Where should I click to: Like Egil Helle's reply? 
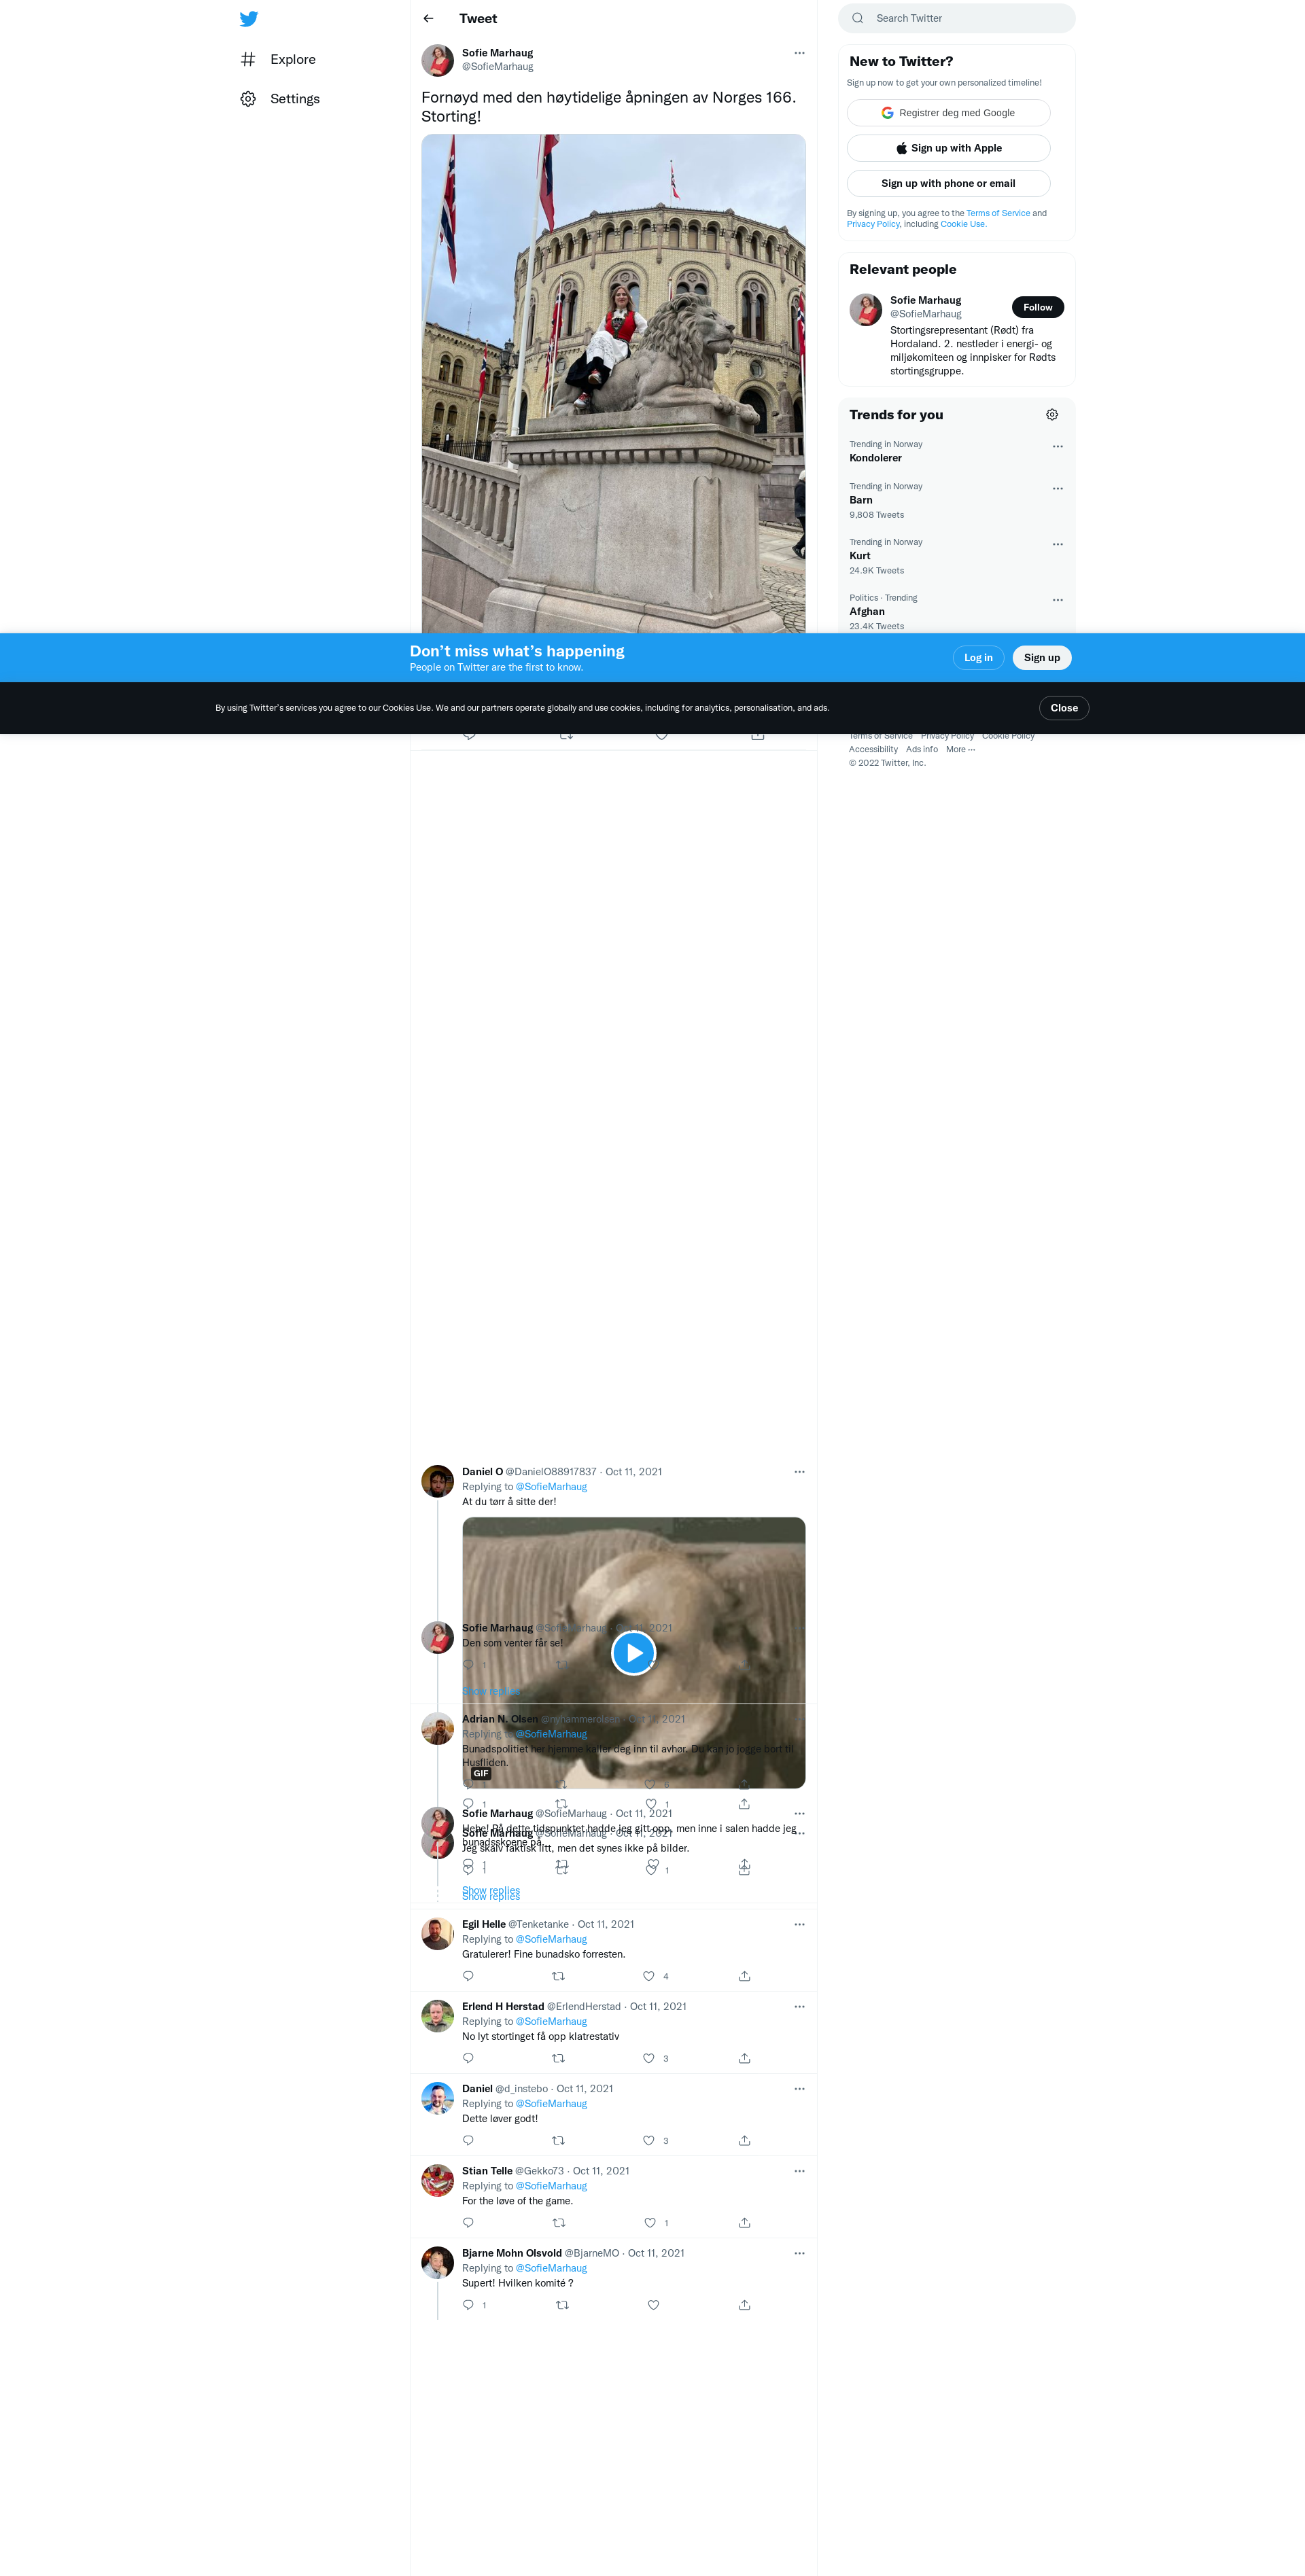click(x=649, y=1976)
